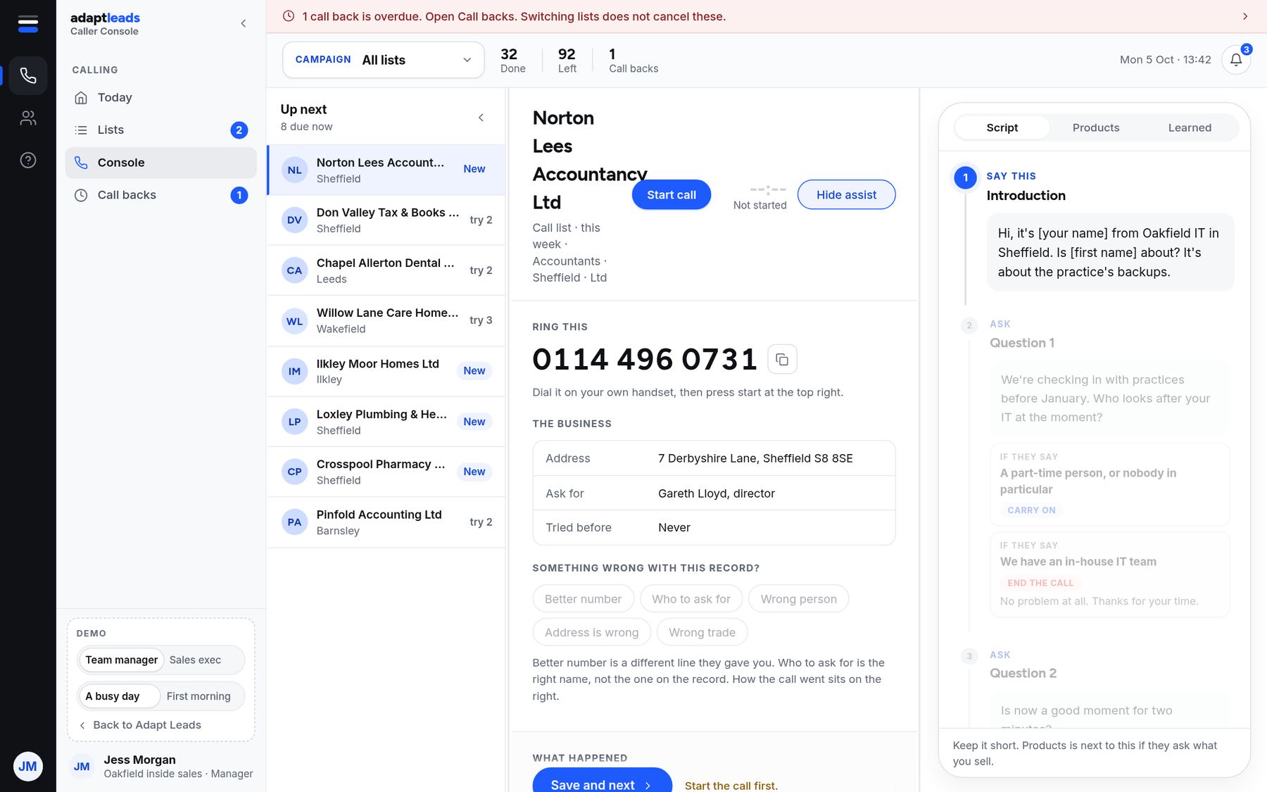Image resolution: width=1267 pixels, height=792 pixels.
Task: Copy the phone number with the copy icon
Action: pyautogui.click(x=782, y=359)
